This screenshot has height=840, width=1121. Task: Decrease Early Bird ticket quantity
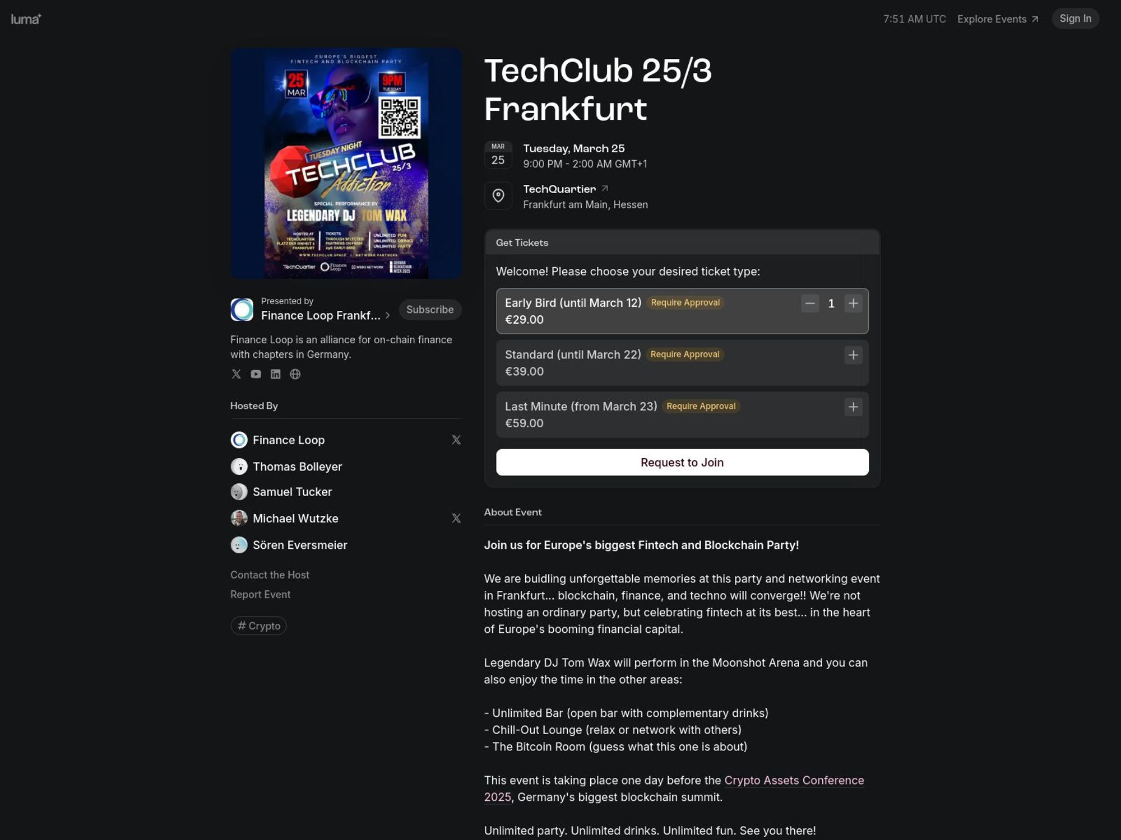point(809,304)
